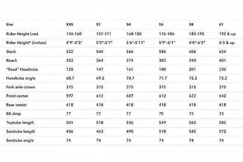Select the reach value 401

[x=222, y=60]
